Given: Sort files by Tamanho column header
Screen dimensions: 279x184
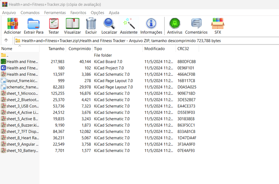Looking at the screenshot, I should pos(53,49).
